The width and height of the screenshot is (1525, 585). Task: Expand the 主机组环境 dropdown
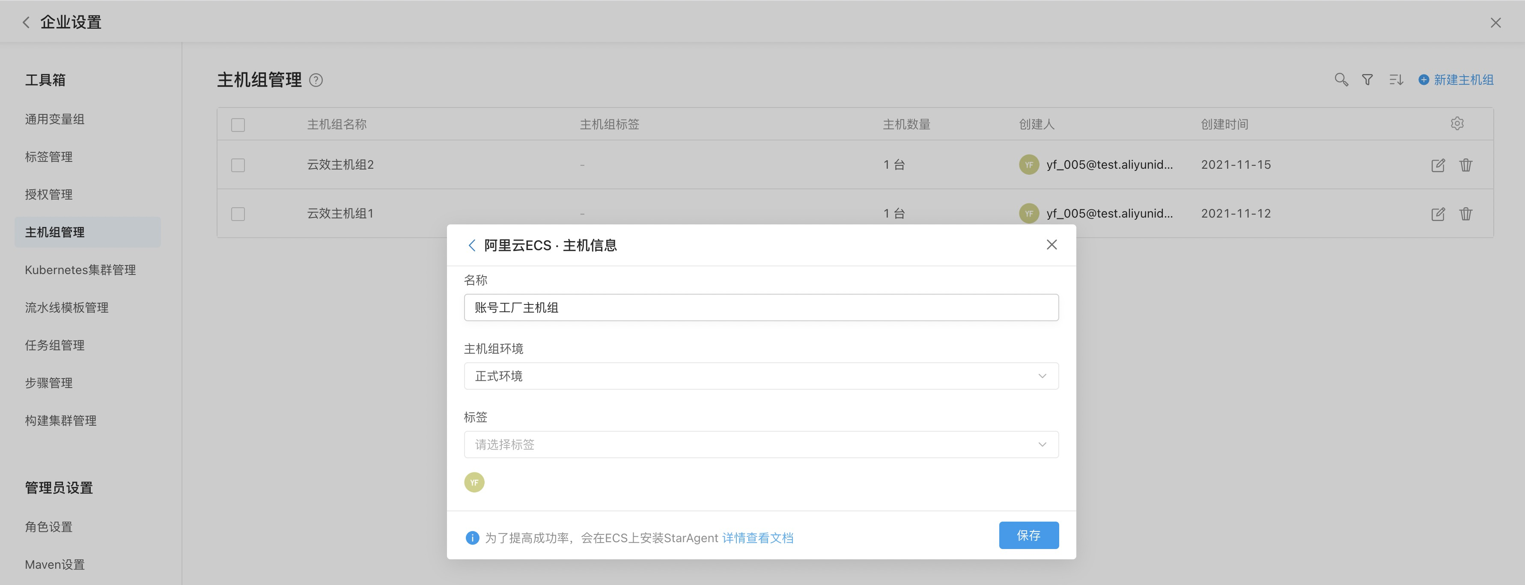pos(761,376)
